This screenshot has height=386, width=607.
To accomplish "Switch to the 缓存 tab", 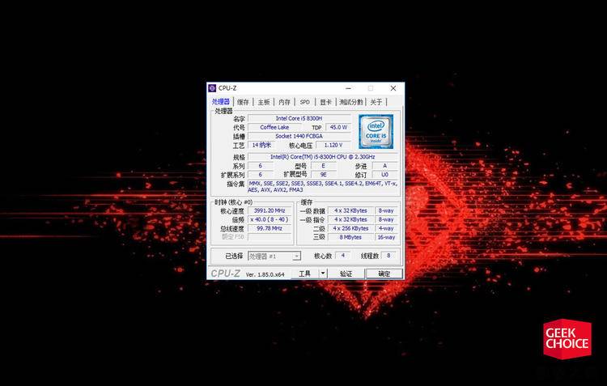I will 243,102.
